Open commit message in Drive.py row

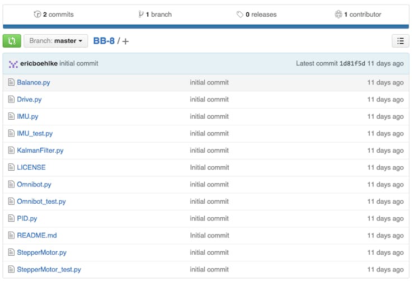coord(209,99)
